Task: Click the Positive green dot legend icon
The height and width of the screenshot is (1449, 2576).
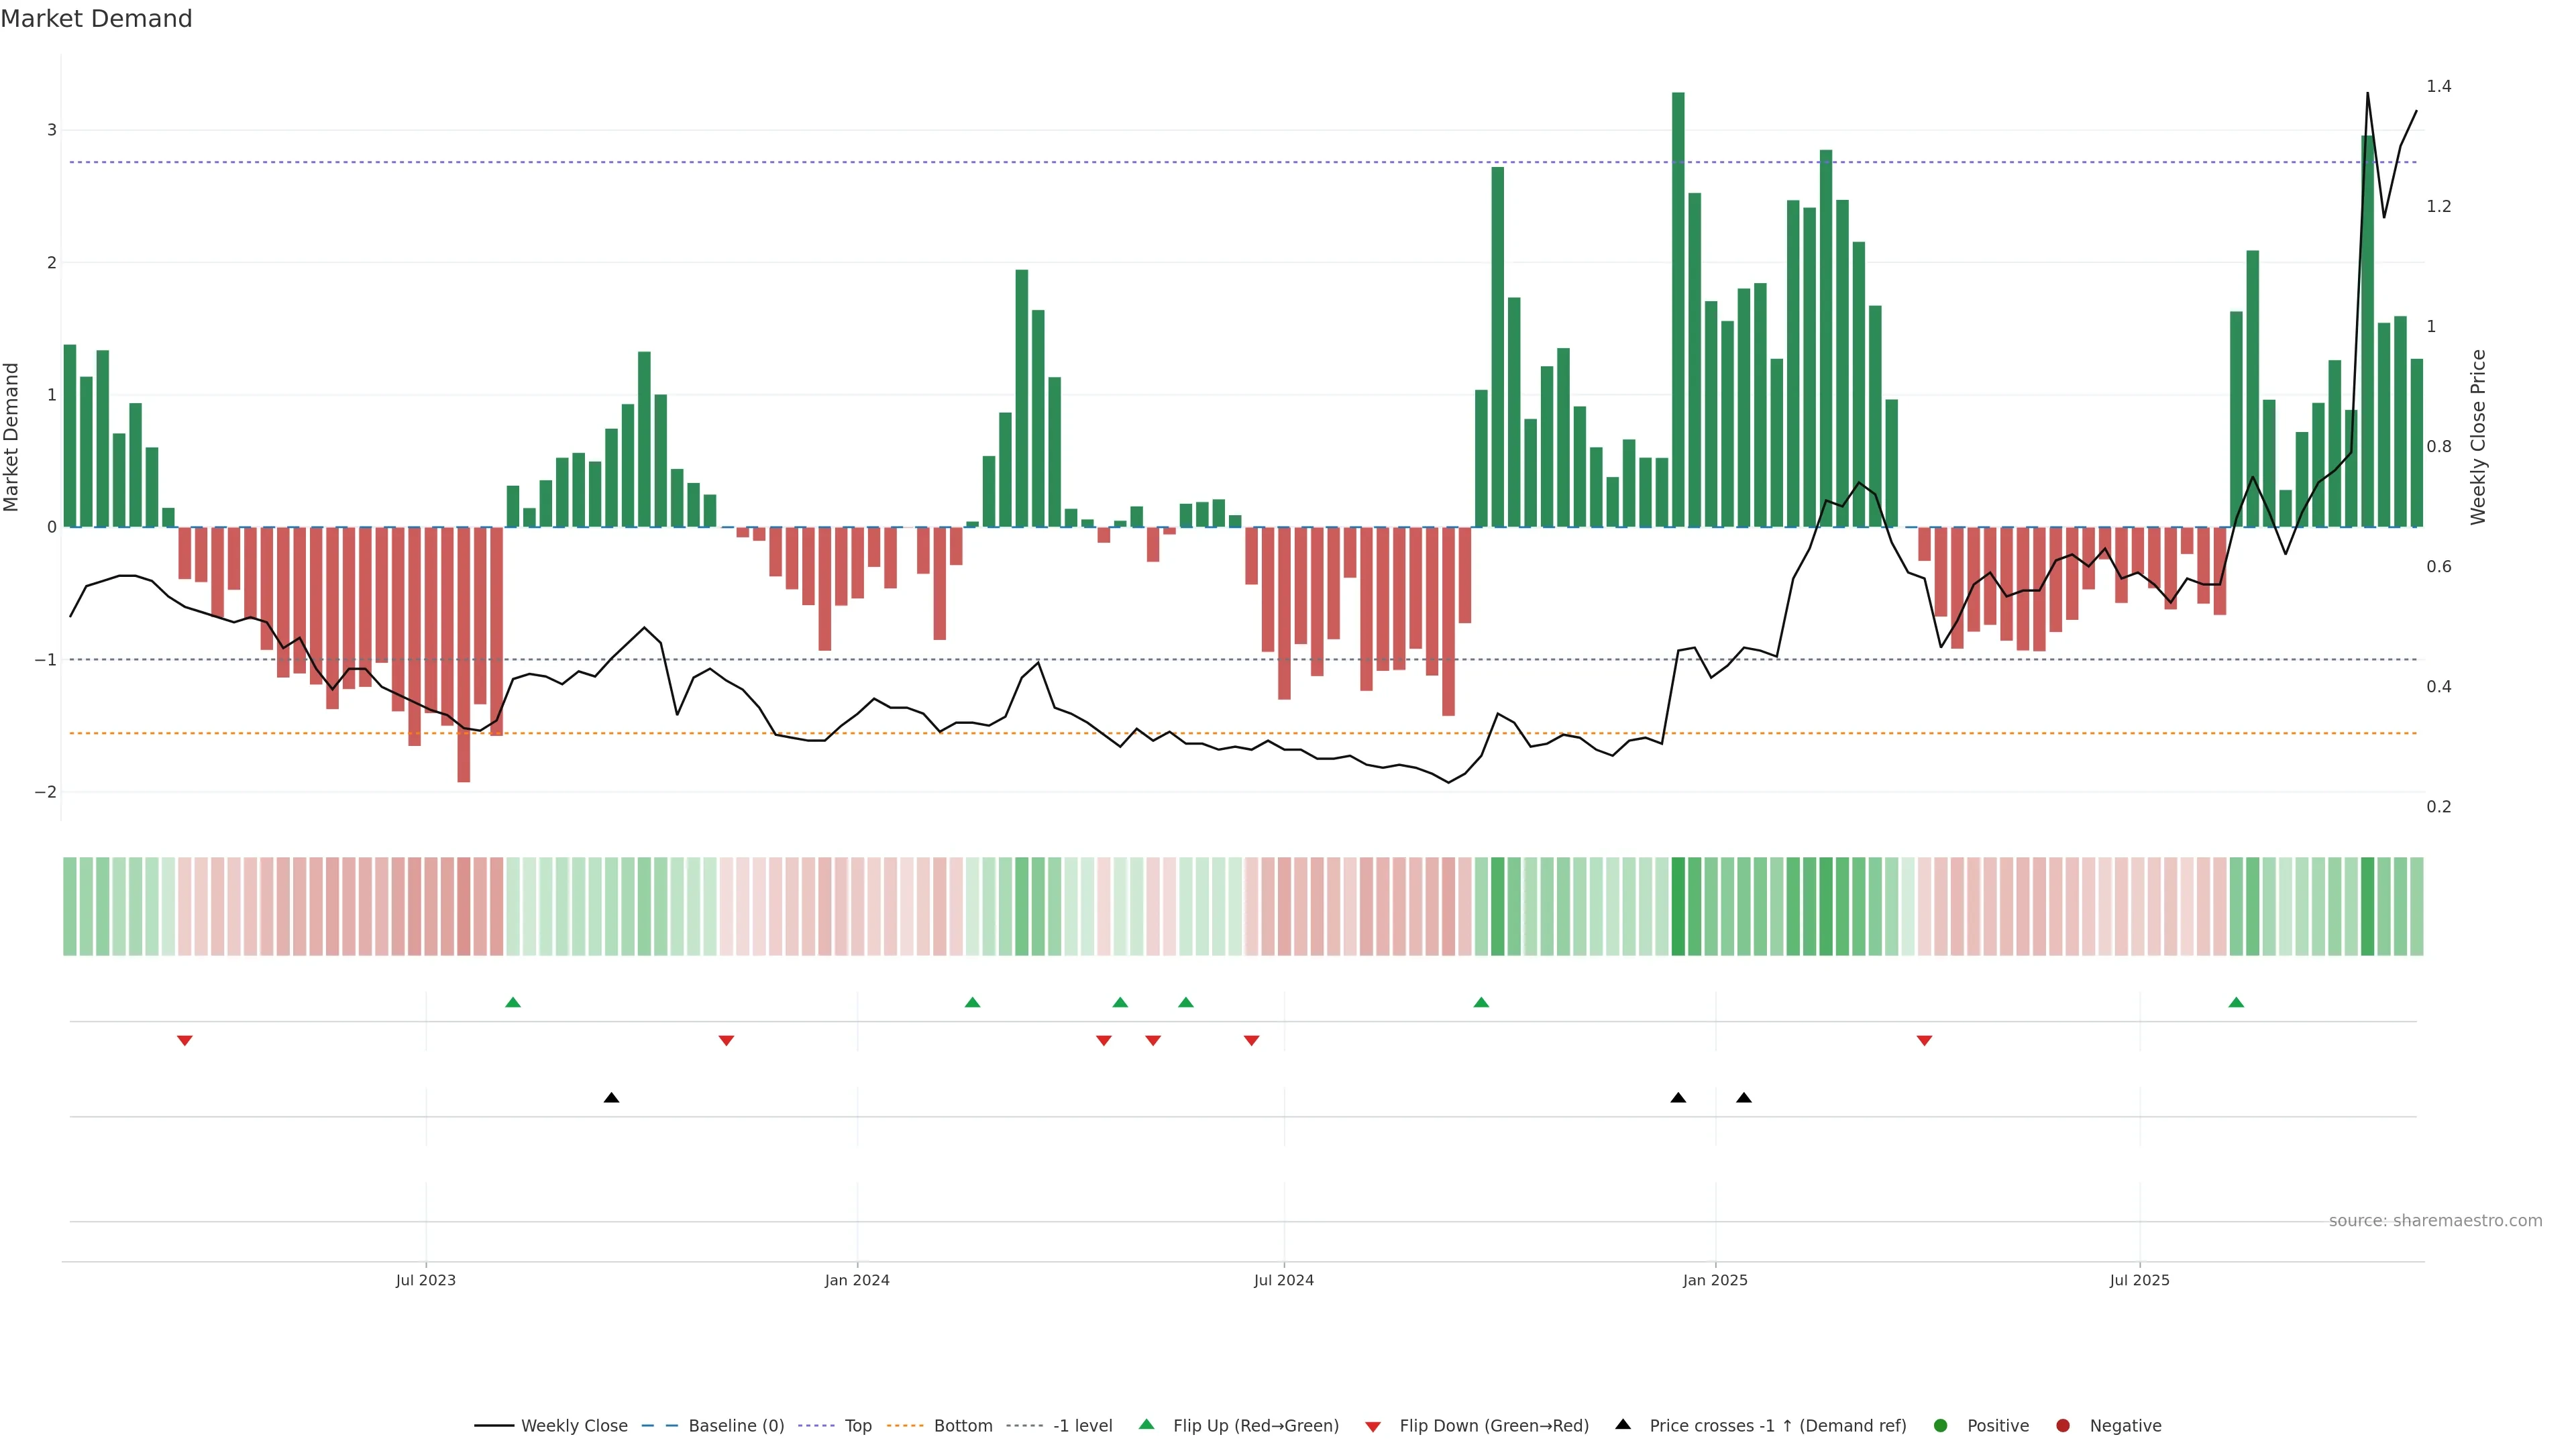Action: pos(1941,1426)
